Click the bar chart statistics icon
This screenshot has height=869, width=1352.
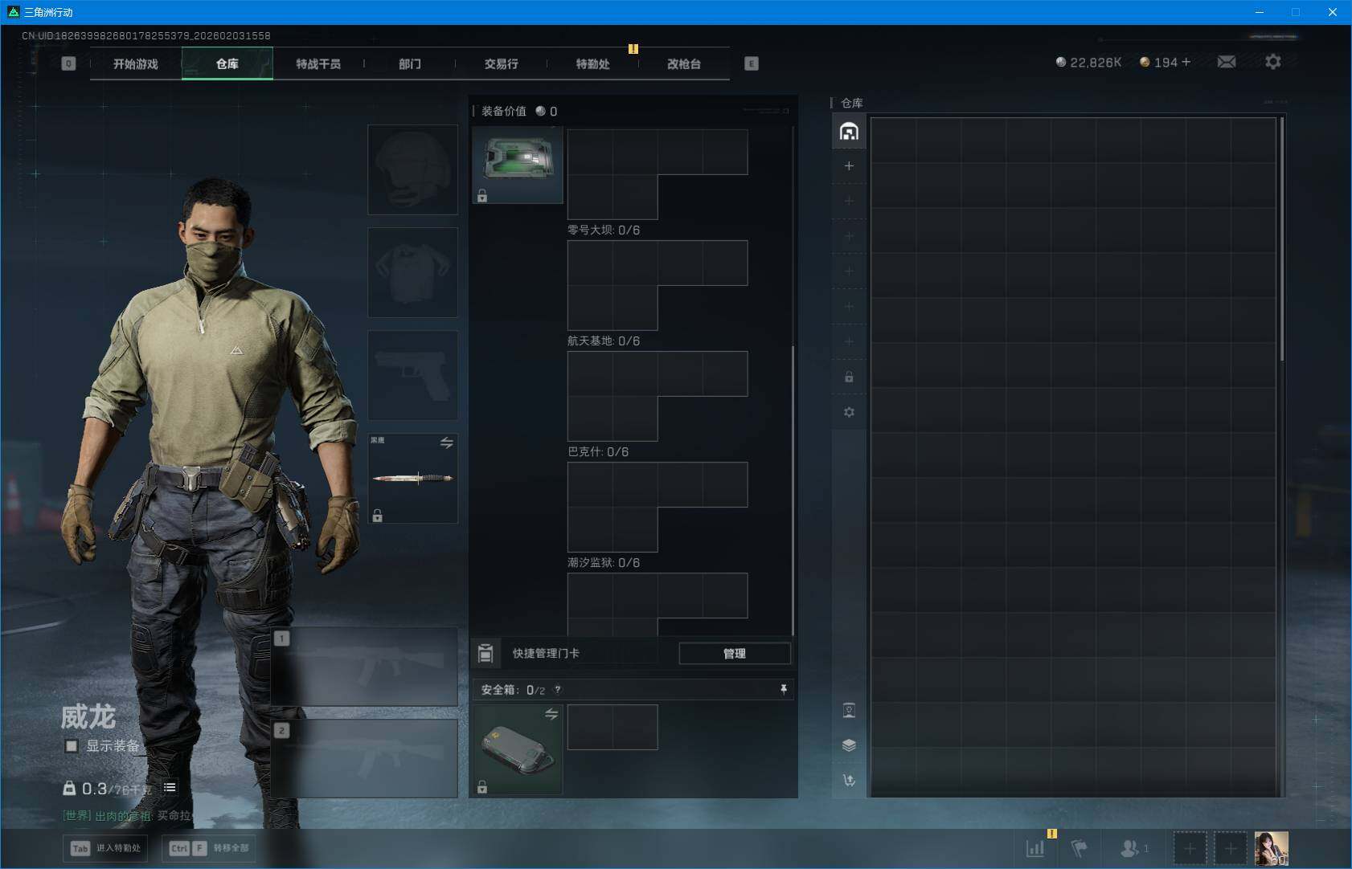tap(1035, 848)
